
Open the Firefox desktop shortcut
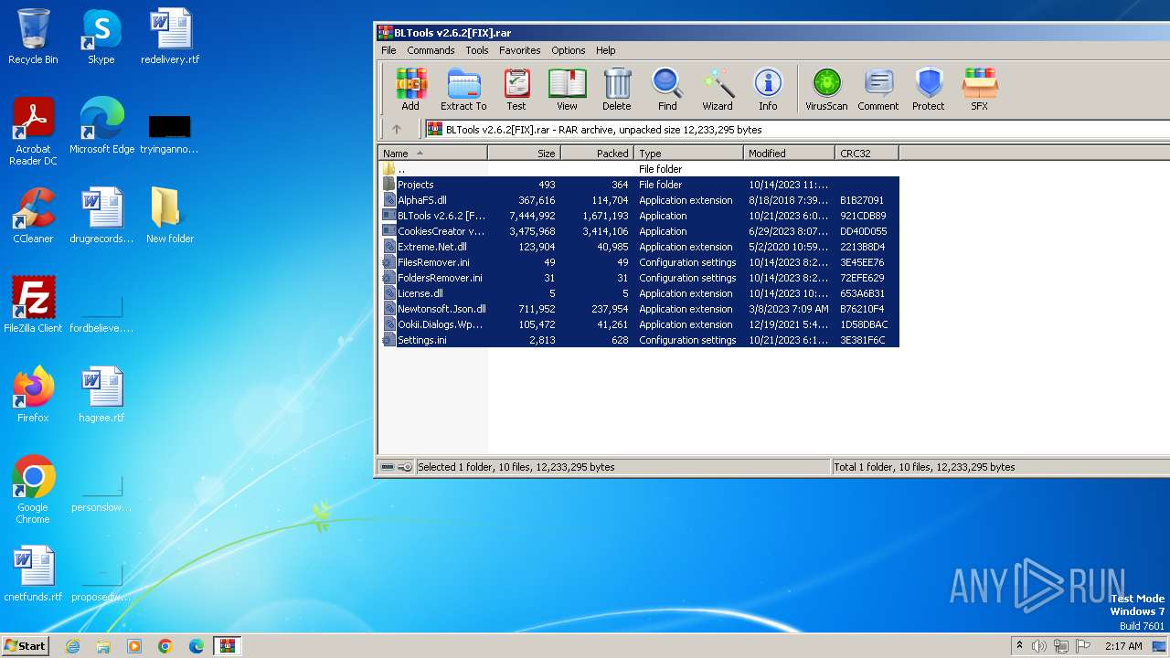coord(33,395)
